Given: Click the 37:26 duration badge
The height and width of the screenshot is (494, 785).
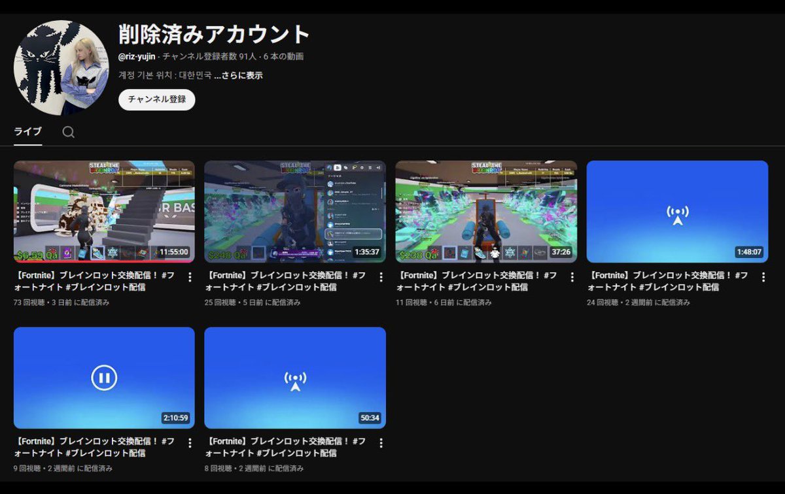Looking at the screenshot, I should pyautogui.click(x=561, y=252).
